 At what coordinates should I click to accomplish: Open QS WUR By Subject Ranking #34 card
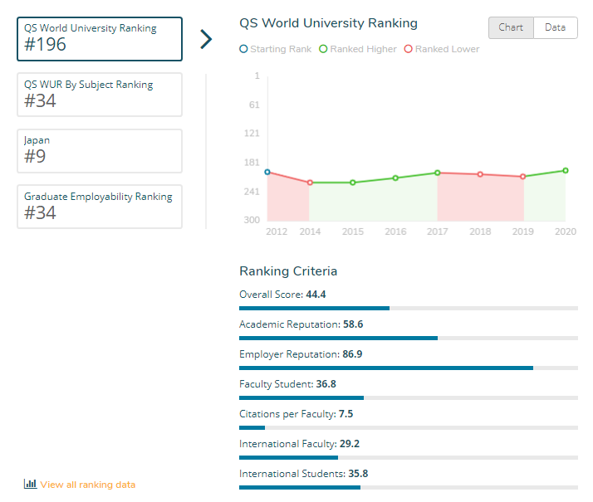coord(100,95)
